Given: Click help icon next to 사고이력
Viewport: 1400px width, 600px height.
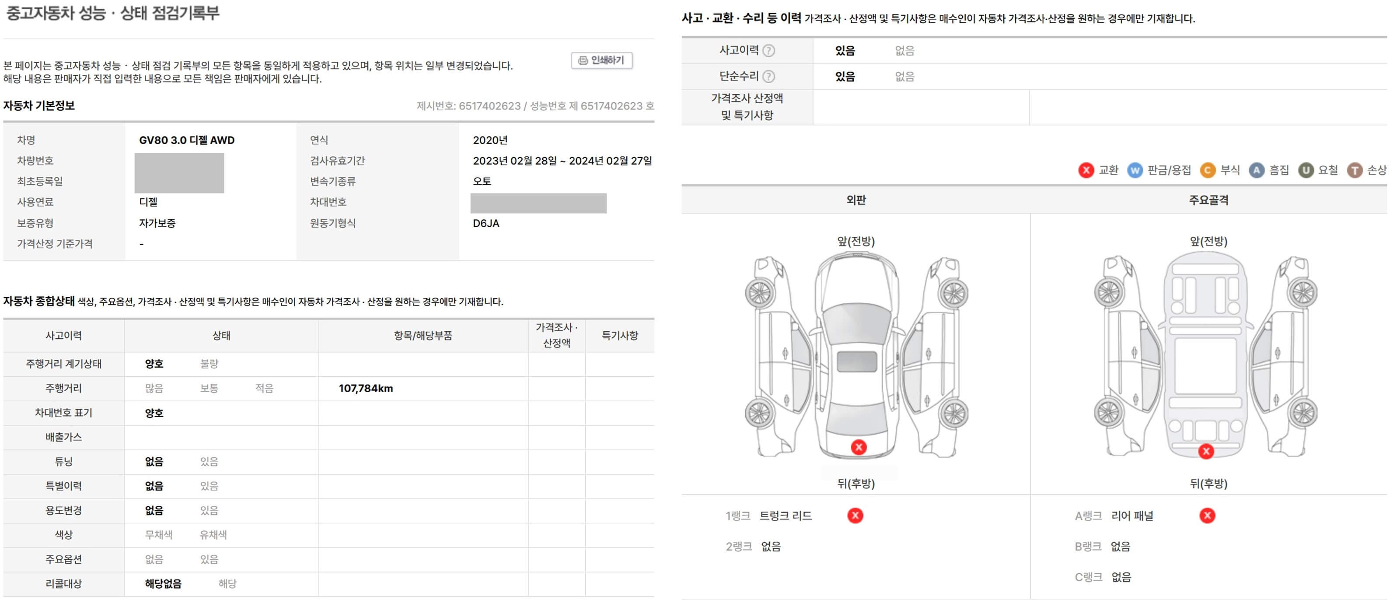Looking at the screenshot, I should click(768, 51).
